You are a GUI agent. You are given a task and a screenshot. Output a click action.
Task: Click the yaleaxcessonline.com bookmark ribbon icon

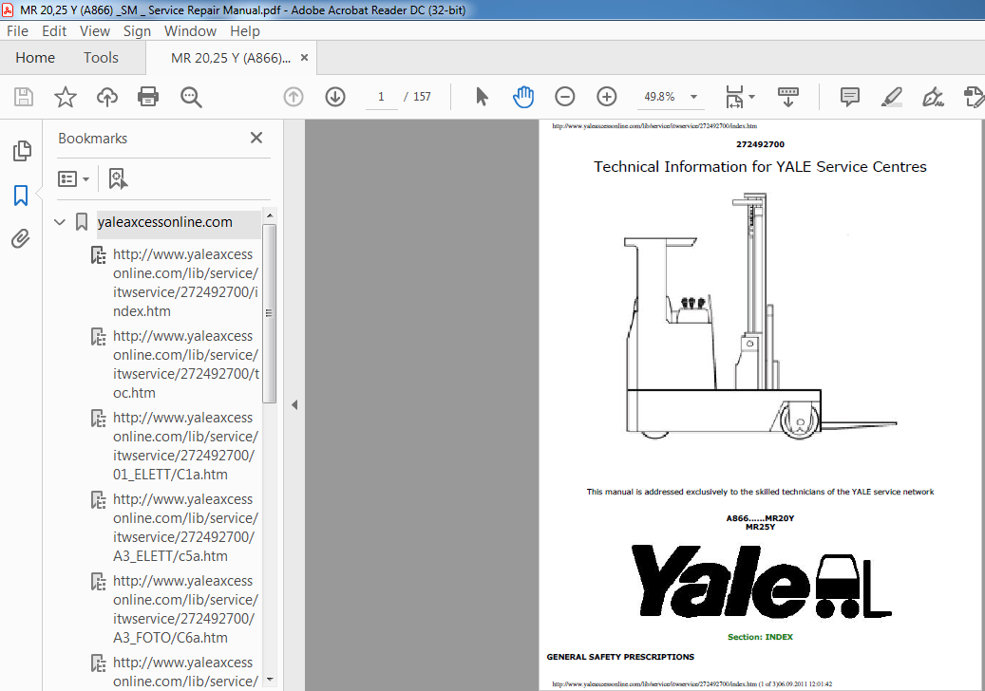click(x=82, y=222)
